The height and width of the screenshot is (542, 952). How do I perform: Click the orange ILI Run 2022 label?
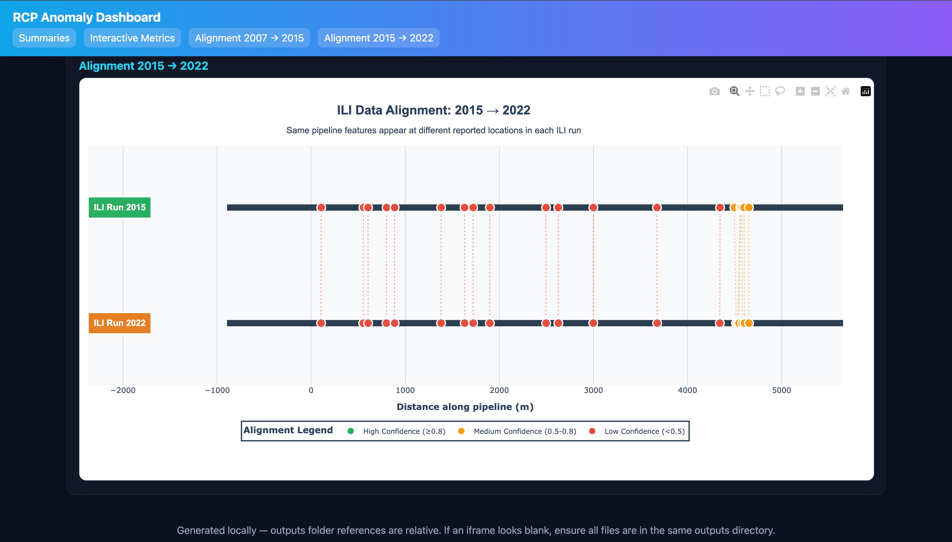tap(119, 323)
